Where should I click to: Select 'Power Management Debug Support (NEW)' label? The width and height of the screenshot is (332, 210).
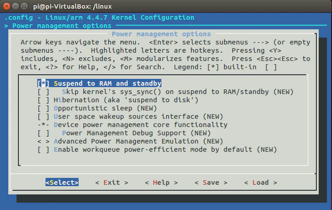tap(137, 133)
